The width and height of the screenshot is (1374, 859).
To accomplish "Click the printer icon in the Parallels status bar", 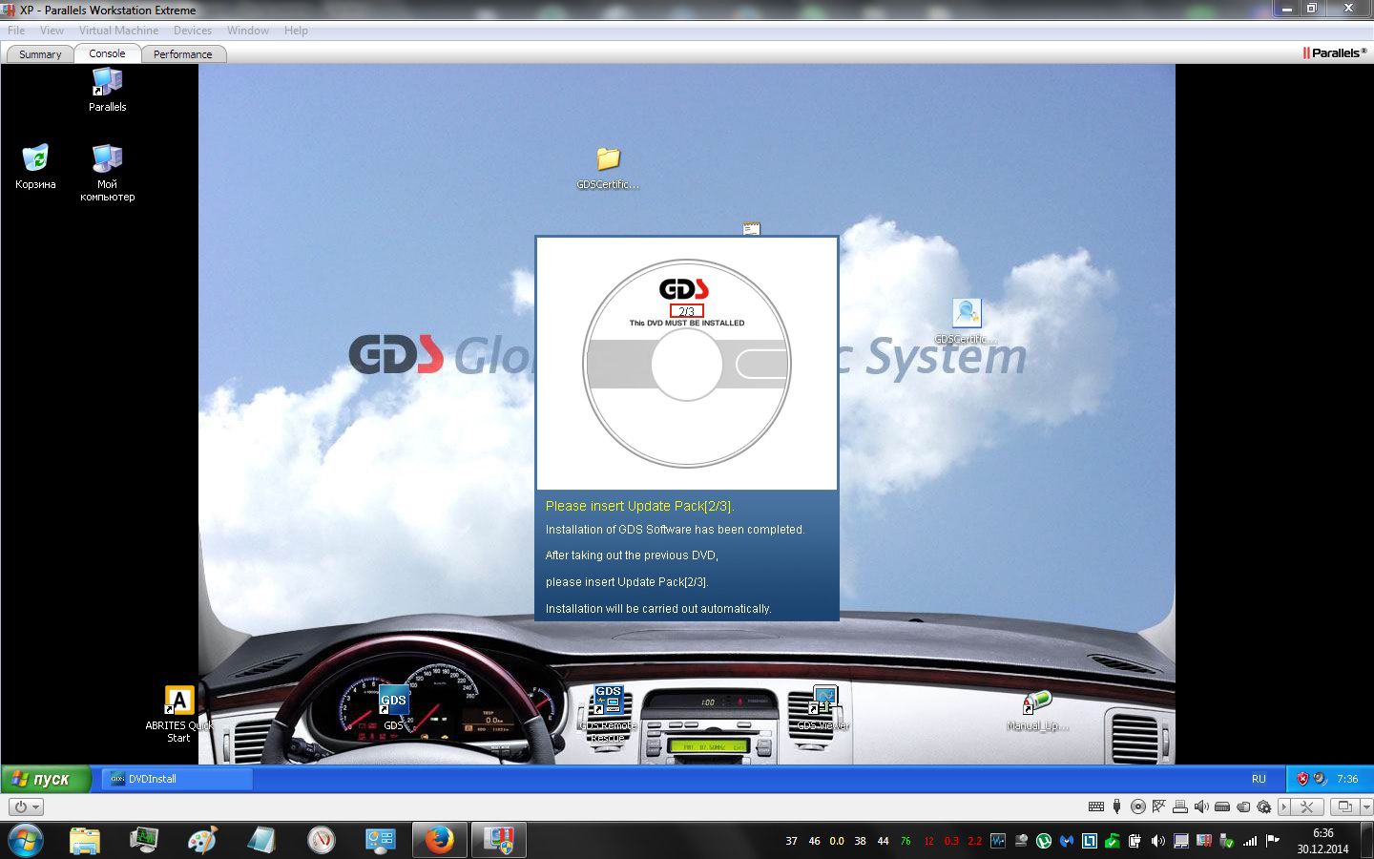I will [1180, 807].
